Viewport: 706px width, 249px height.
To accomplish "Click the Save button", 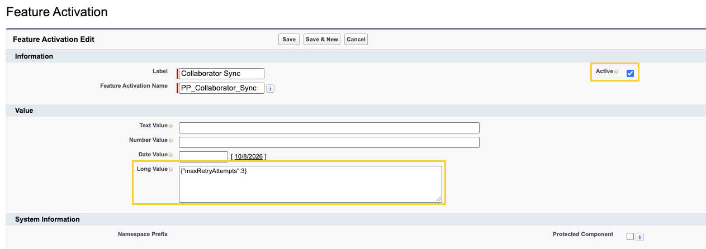I will coord(289,40).
